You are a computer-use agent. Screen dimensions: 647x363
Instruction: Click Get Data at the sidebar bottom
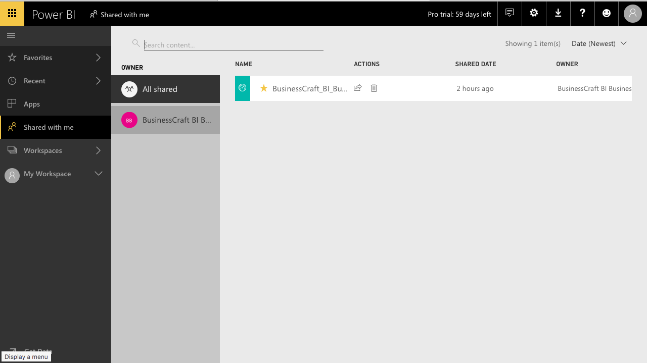(38, 351)
